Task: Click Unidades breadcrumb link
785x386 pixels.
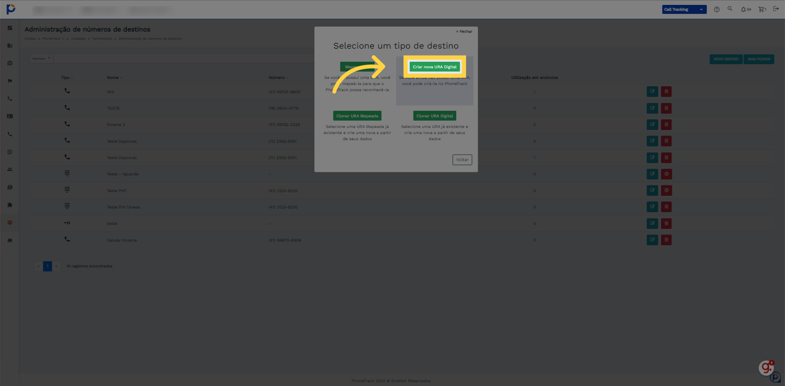Action: (78, 39)
